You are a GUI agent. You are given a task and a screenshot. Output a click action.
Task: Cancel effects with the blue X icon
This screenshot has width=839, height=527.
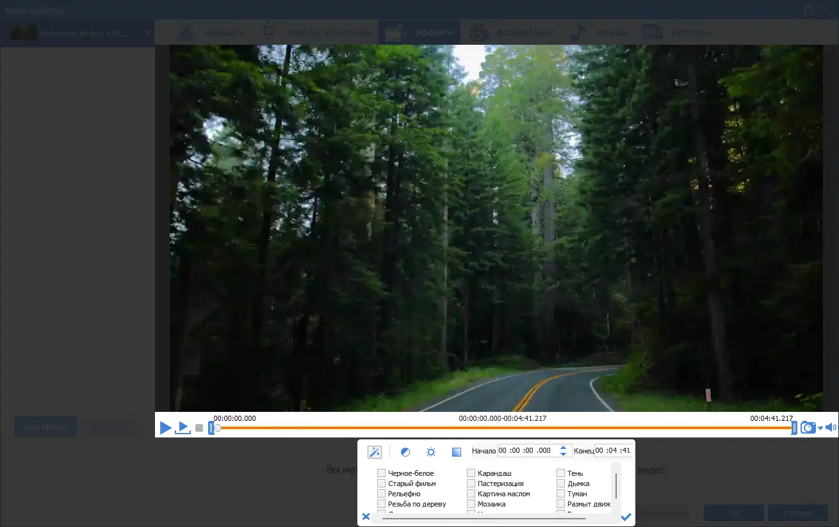(366, 517)
